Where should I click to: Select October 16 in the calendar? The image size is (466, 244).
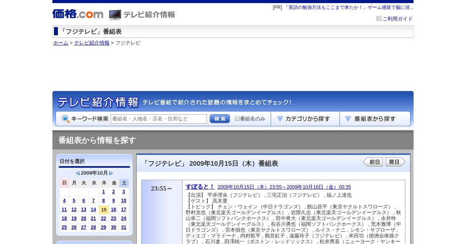tap(114, 210)
